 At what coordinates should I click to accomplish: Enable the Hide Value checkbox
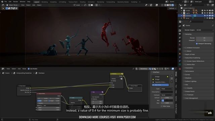point(162,106)
